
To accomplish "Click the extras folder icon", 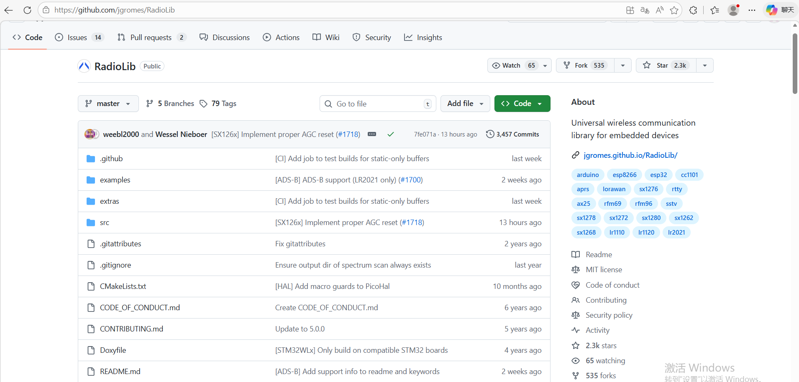I will [x=91, y=201].
